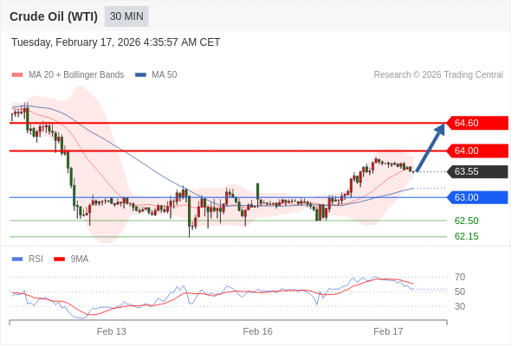511x346 pixels.
Task: Click the Feb 13 date axis label
Action: pyautogui.click(x=112, y=331)
